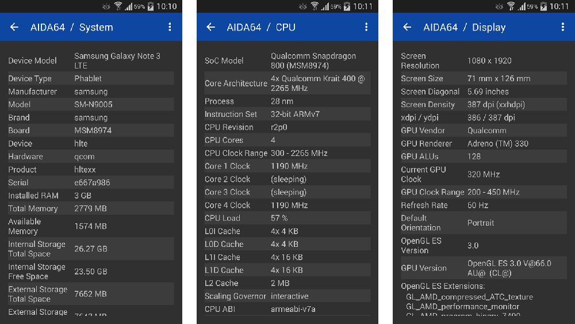This screenshot has height=324, width=575.
Task: Select Available Memory value '1574 MB'
Action: (90, 226)
